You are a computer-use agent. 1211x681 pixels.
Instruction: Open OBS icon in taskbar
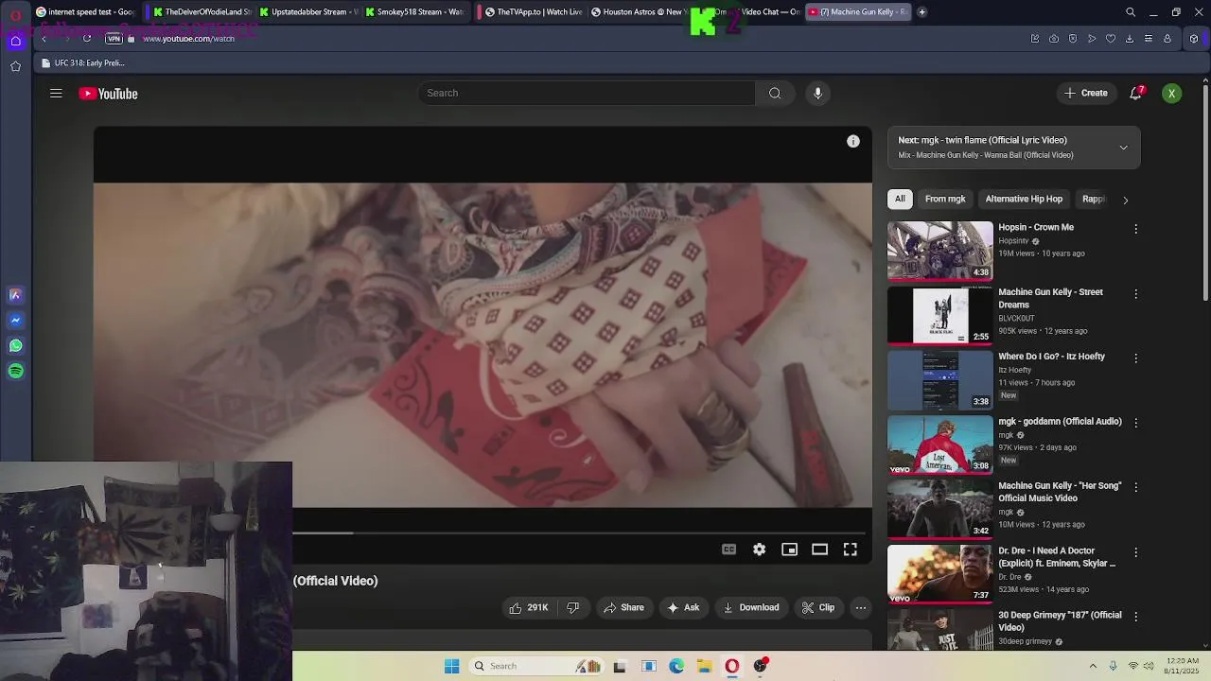760,666
